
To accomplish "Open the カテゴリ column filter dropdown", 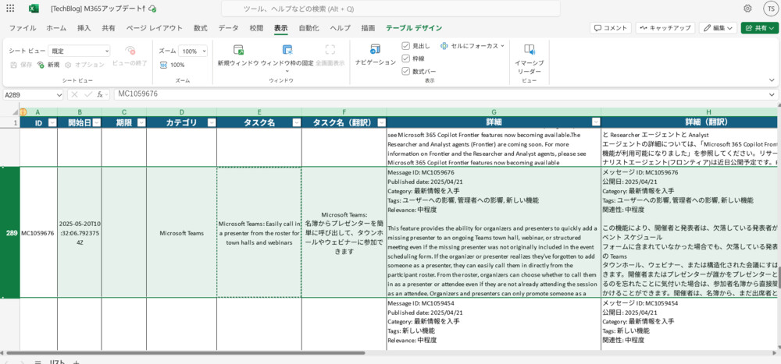I will [209, 123].
